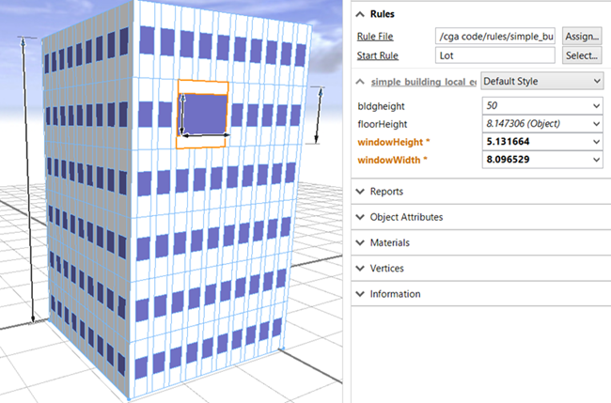Click the Assign... button
The image size is (611, 403).
[x=582, y=36]
